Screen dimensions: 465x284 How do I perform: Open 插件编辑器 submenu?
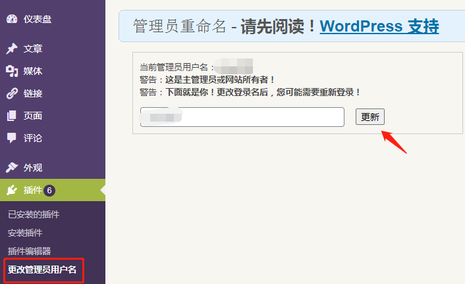click(x=29, y=251)
